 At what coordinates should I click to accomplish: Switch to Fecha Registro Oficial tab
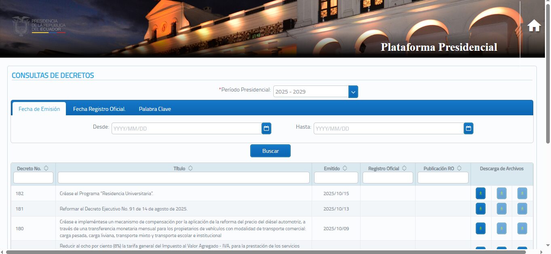point(99,109)
